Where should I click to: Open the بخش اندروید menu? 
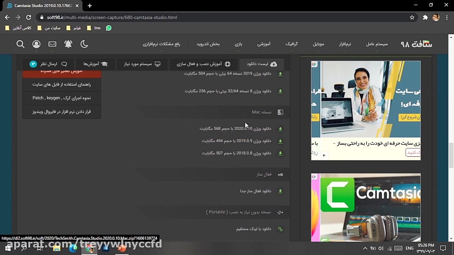tap(208, 44)
